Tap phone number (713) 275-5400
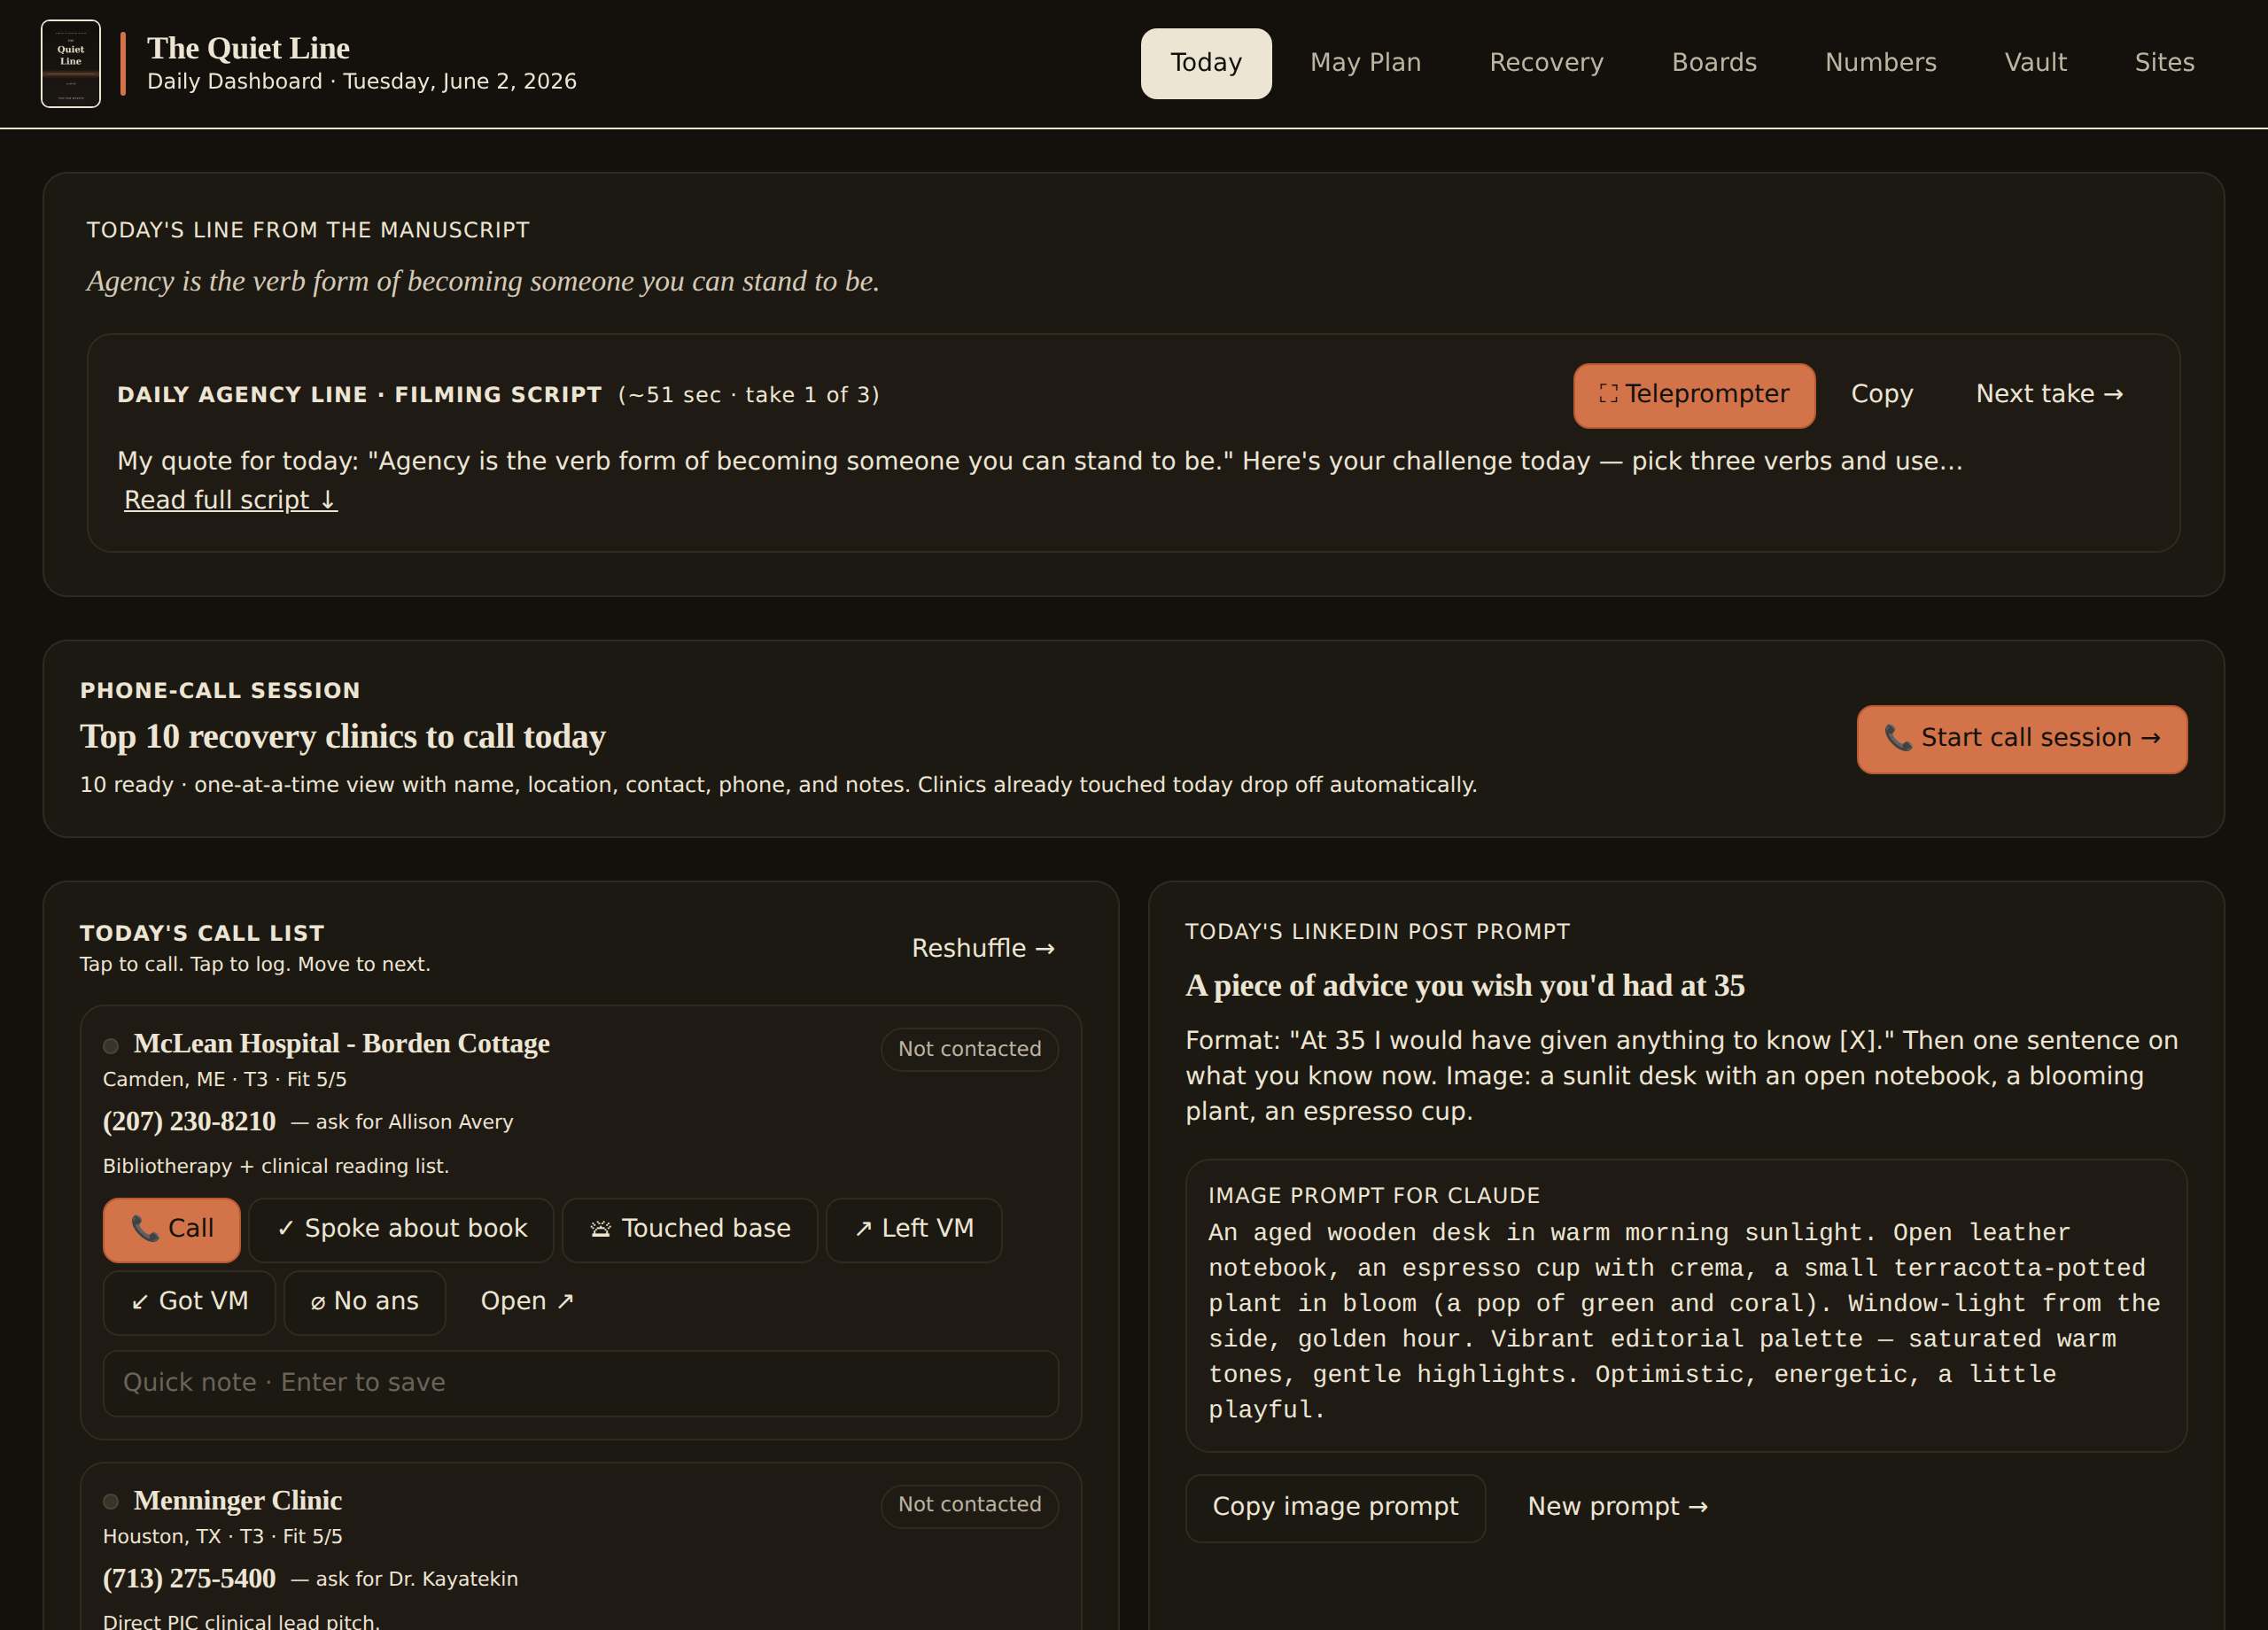Image resolution: width=2268 pixels, height=1630 pixels. point(189,1579)
